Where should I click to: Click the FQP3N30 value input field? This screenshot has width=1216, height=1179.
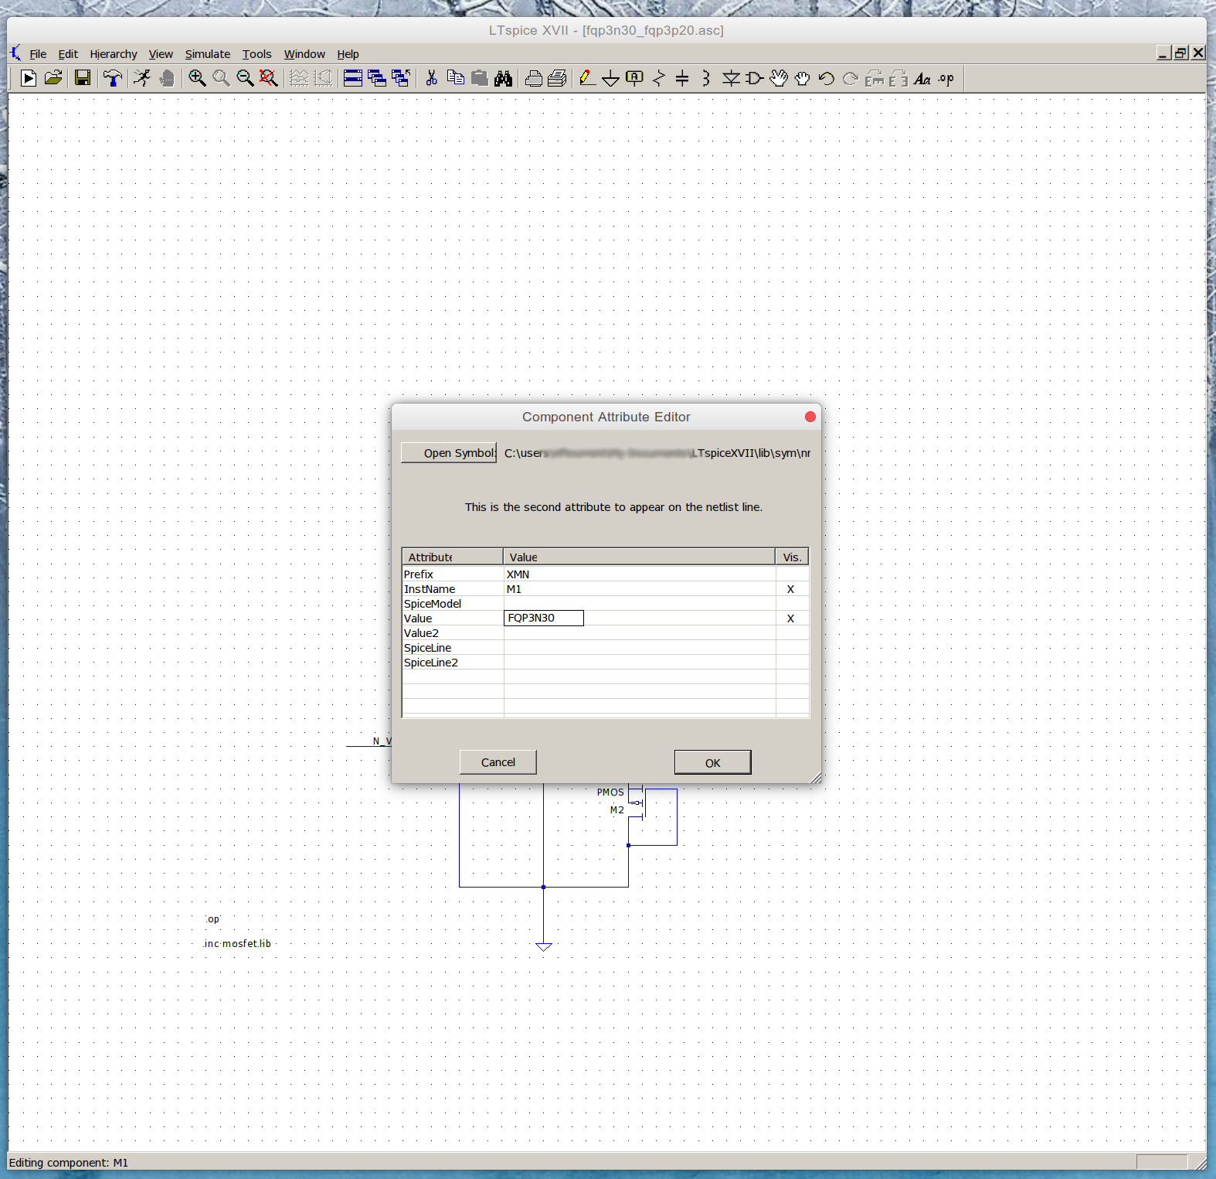[x=544, y=618]
